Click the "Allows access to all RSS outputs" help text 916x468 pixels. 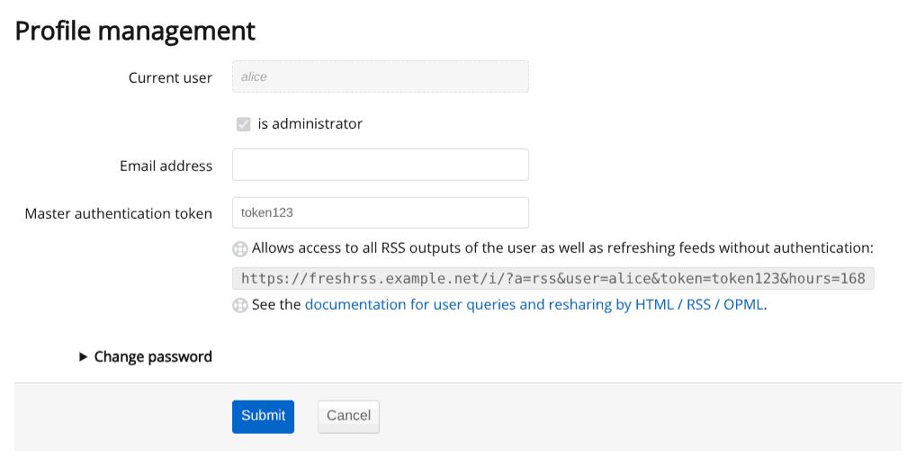tap(562, 248)
